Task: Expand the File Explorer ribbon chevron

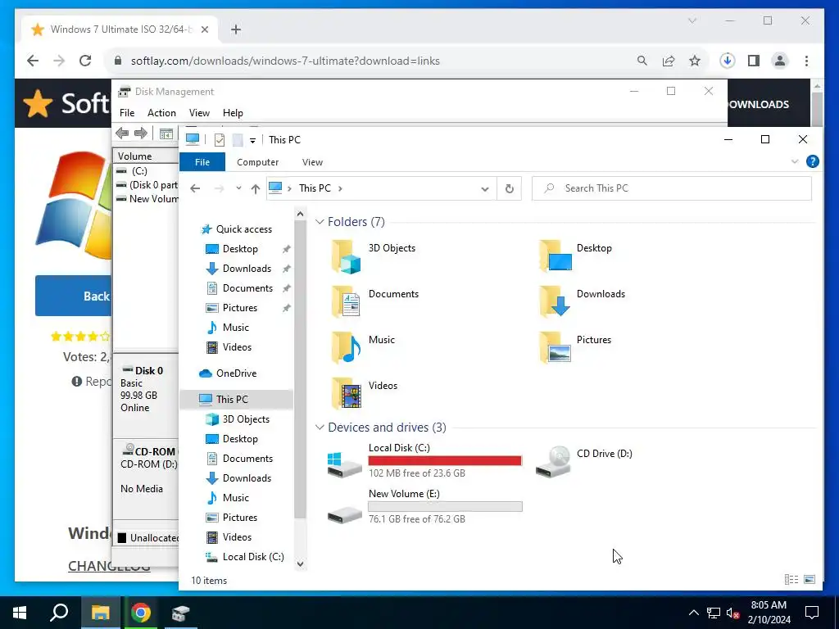Action: (795, 161)
